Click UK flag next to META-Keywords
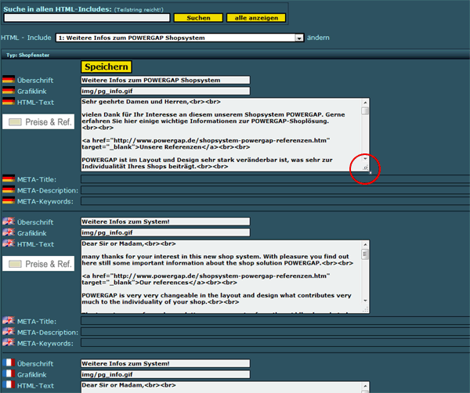The height and width of the screenshot is (393, 470). (x=9, y=342)
